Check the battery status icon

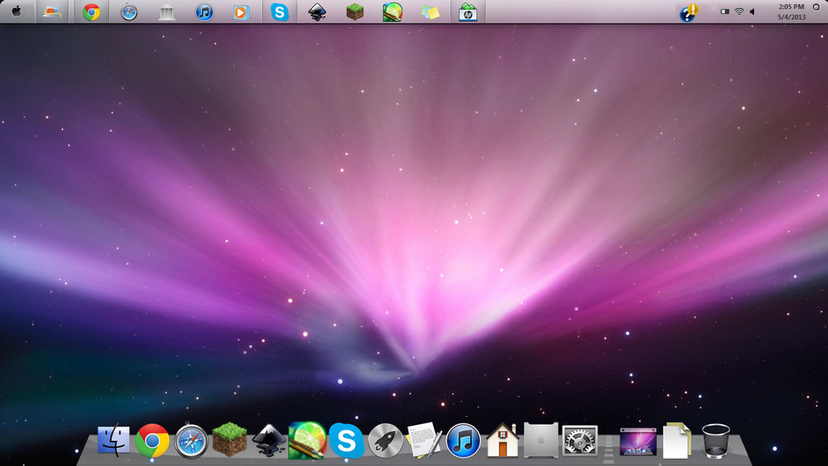pyautogui.click(x=725, y=11)
